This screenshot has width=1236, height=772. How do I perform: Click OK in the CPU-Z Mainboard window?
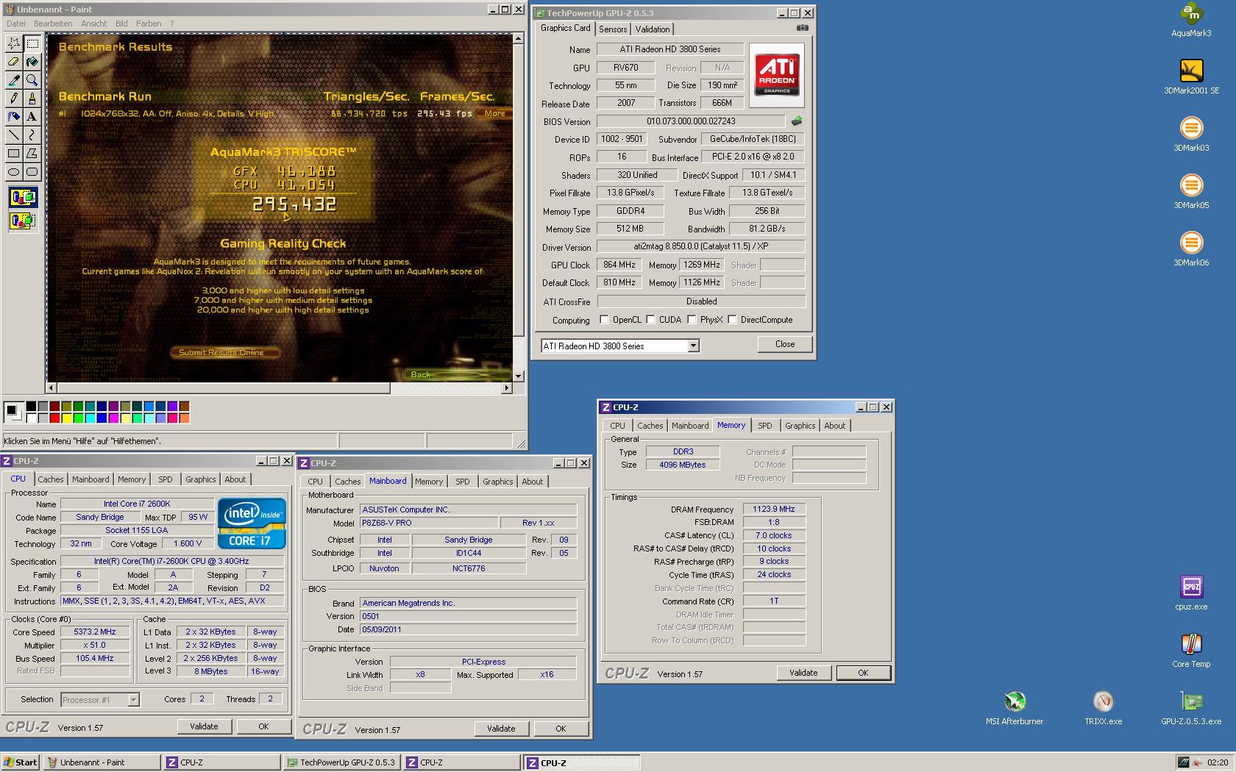click(x=561, y=729)
